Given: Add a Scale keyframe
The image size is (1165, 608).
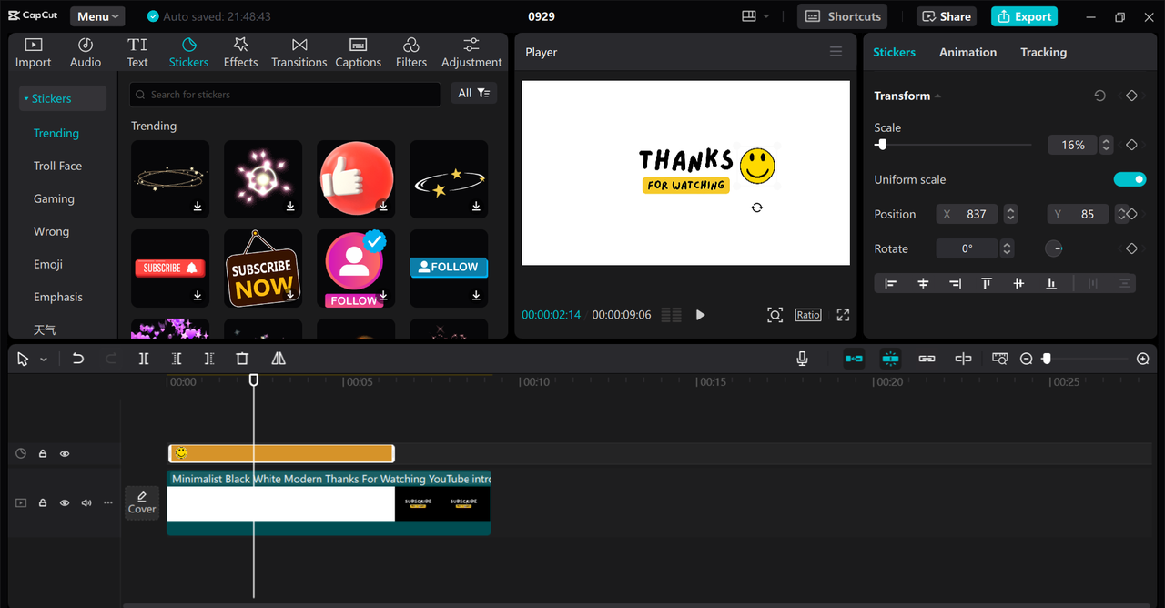Looking at the screenshot, I should coord(1131,145).
